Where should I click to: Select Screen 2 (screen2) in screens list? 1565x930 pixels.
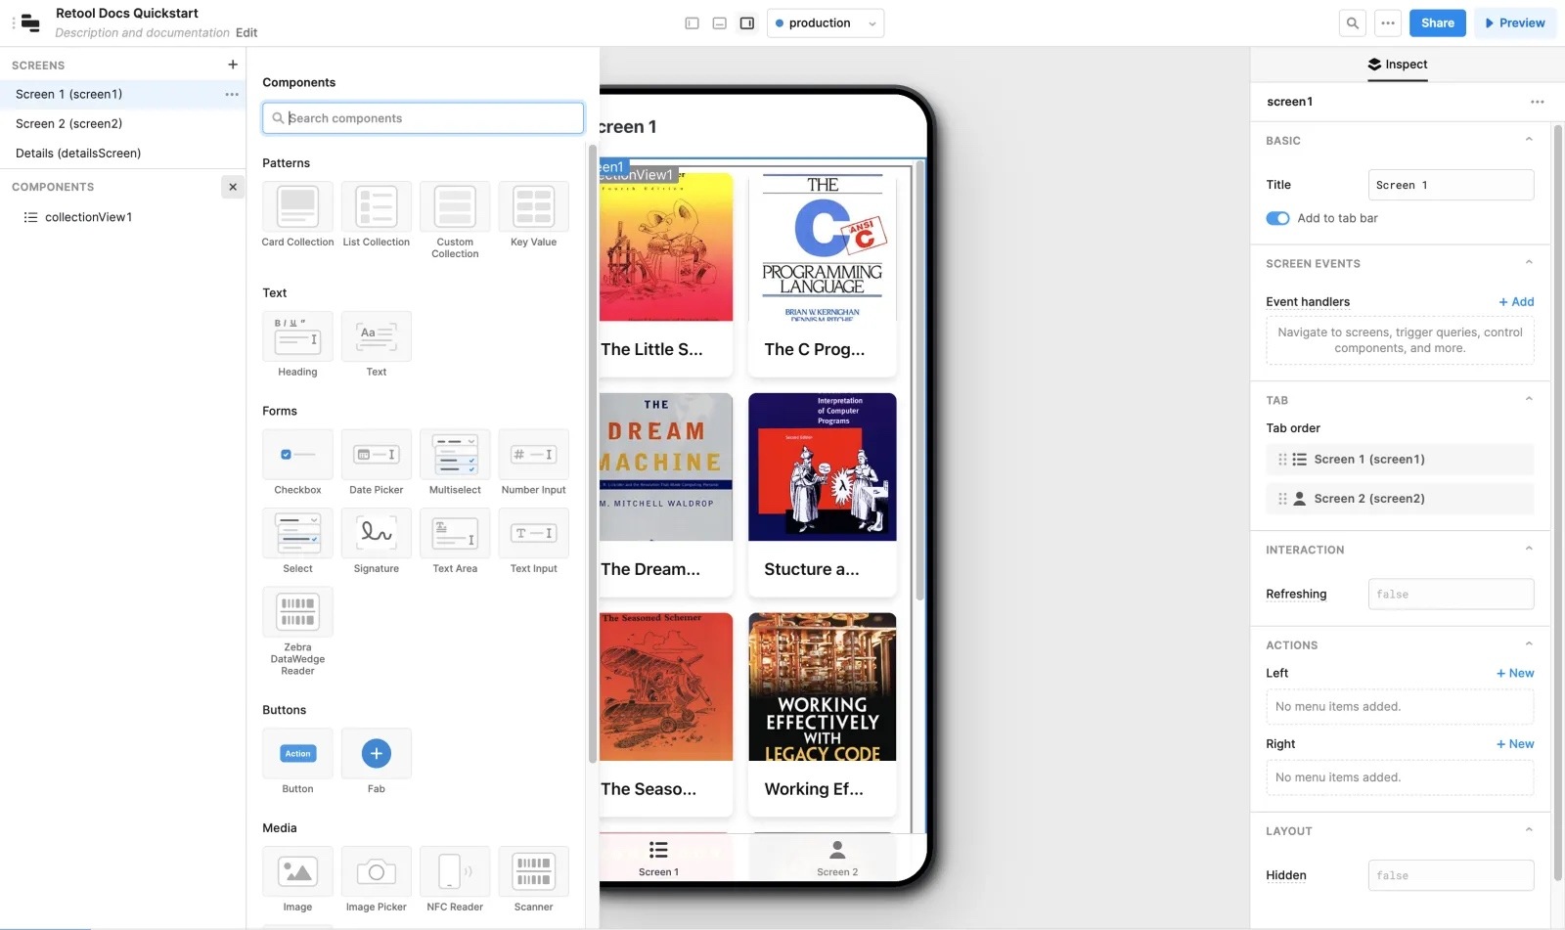[x=122, y=123]
